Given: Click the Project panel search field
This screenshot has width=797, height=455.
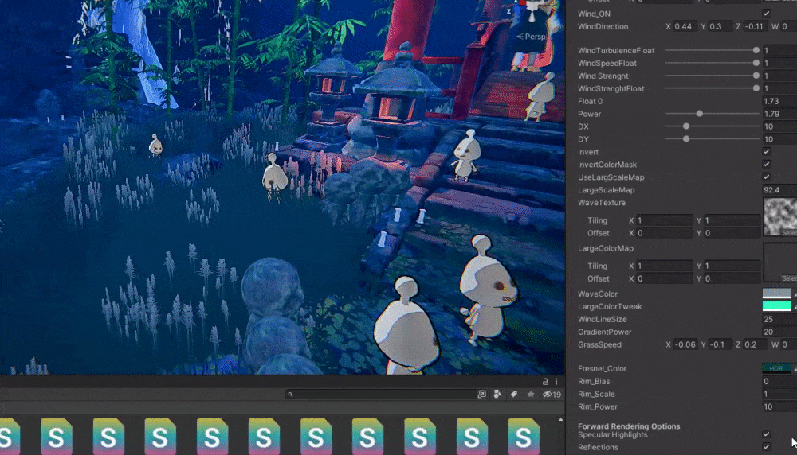Looking at the screenshot, I should tap(383, 395).
